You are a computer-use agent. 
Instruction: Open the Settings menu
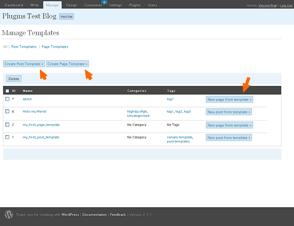[115, 5]
